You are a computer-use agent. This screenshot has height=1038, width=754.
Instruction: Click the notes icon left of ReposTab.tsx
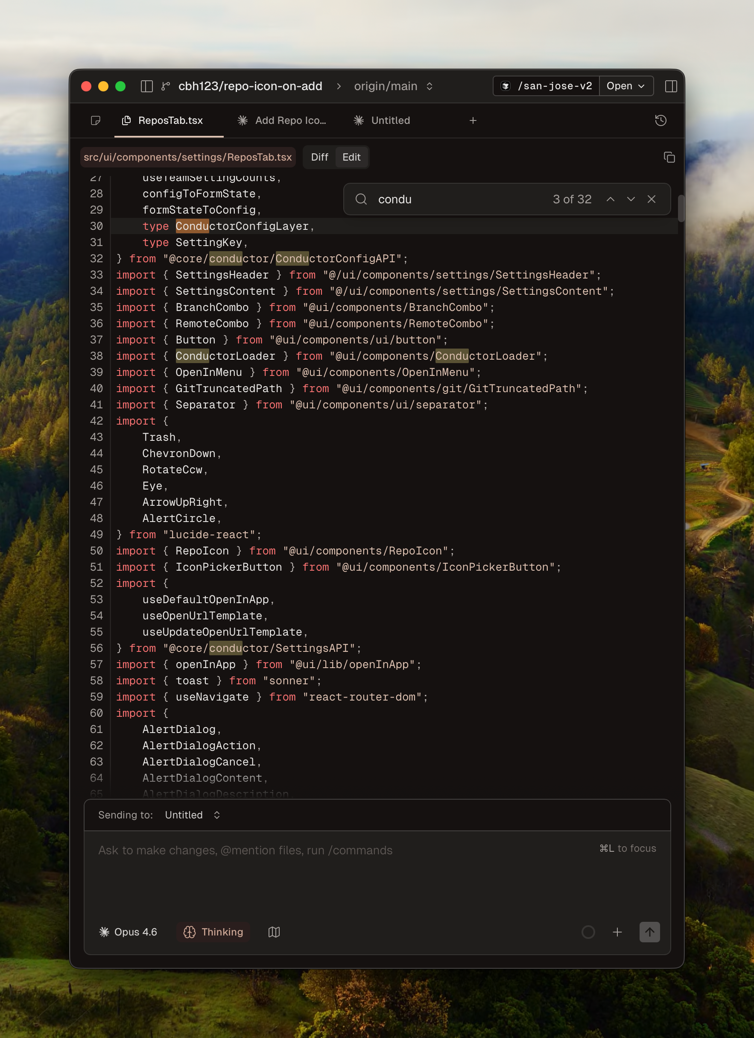click(96, 120)
